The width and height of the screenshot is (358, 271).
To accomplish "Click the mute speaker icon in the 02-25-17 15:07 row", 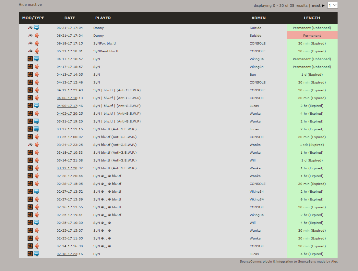I will point(37,230).
